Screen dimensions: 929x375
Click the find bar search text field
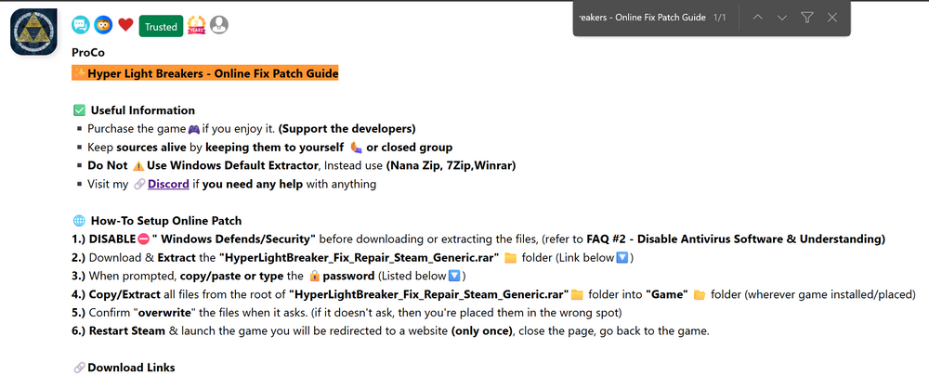(641, 18)
